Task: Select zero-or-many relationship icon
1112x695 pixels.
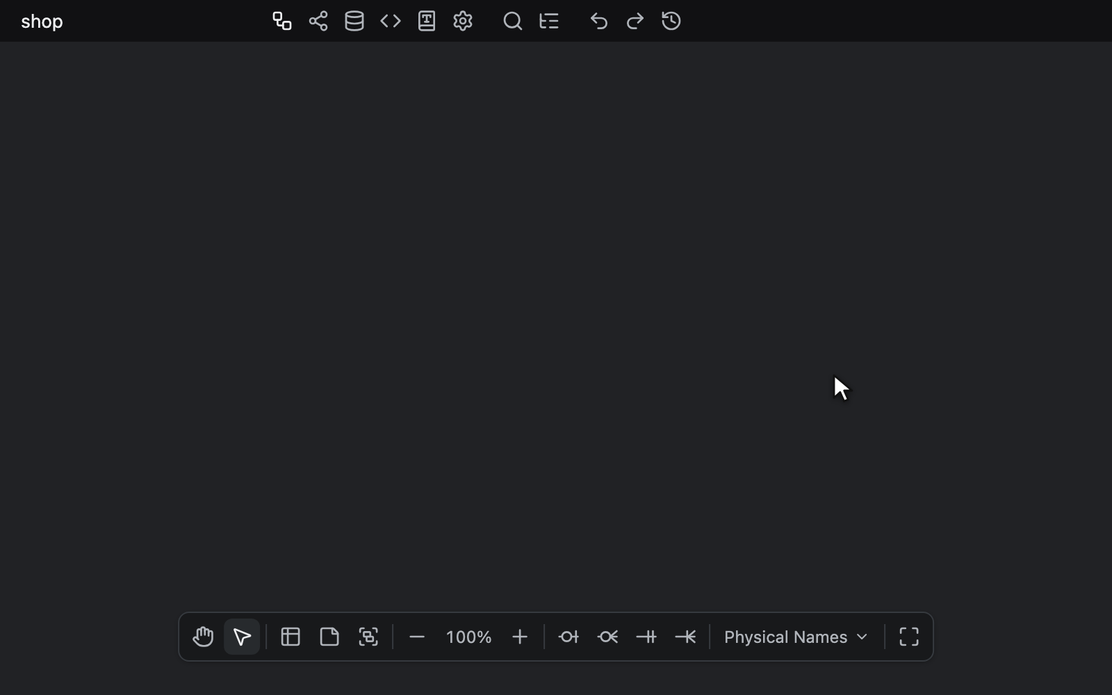Action: coord(607,637)
